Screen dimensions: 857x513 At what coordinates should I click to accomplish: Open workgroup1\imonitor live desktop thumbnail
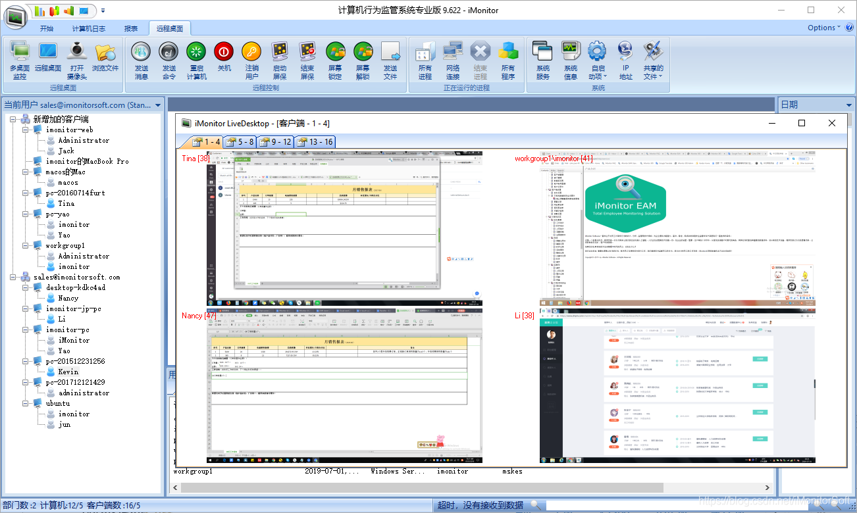pyautogui.click(x=677, y=229)
